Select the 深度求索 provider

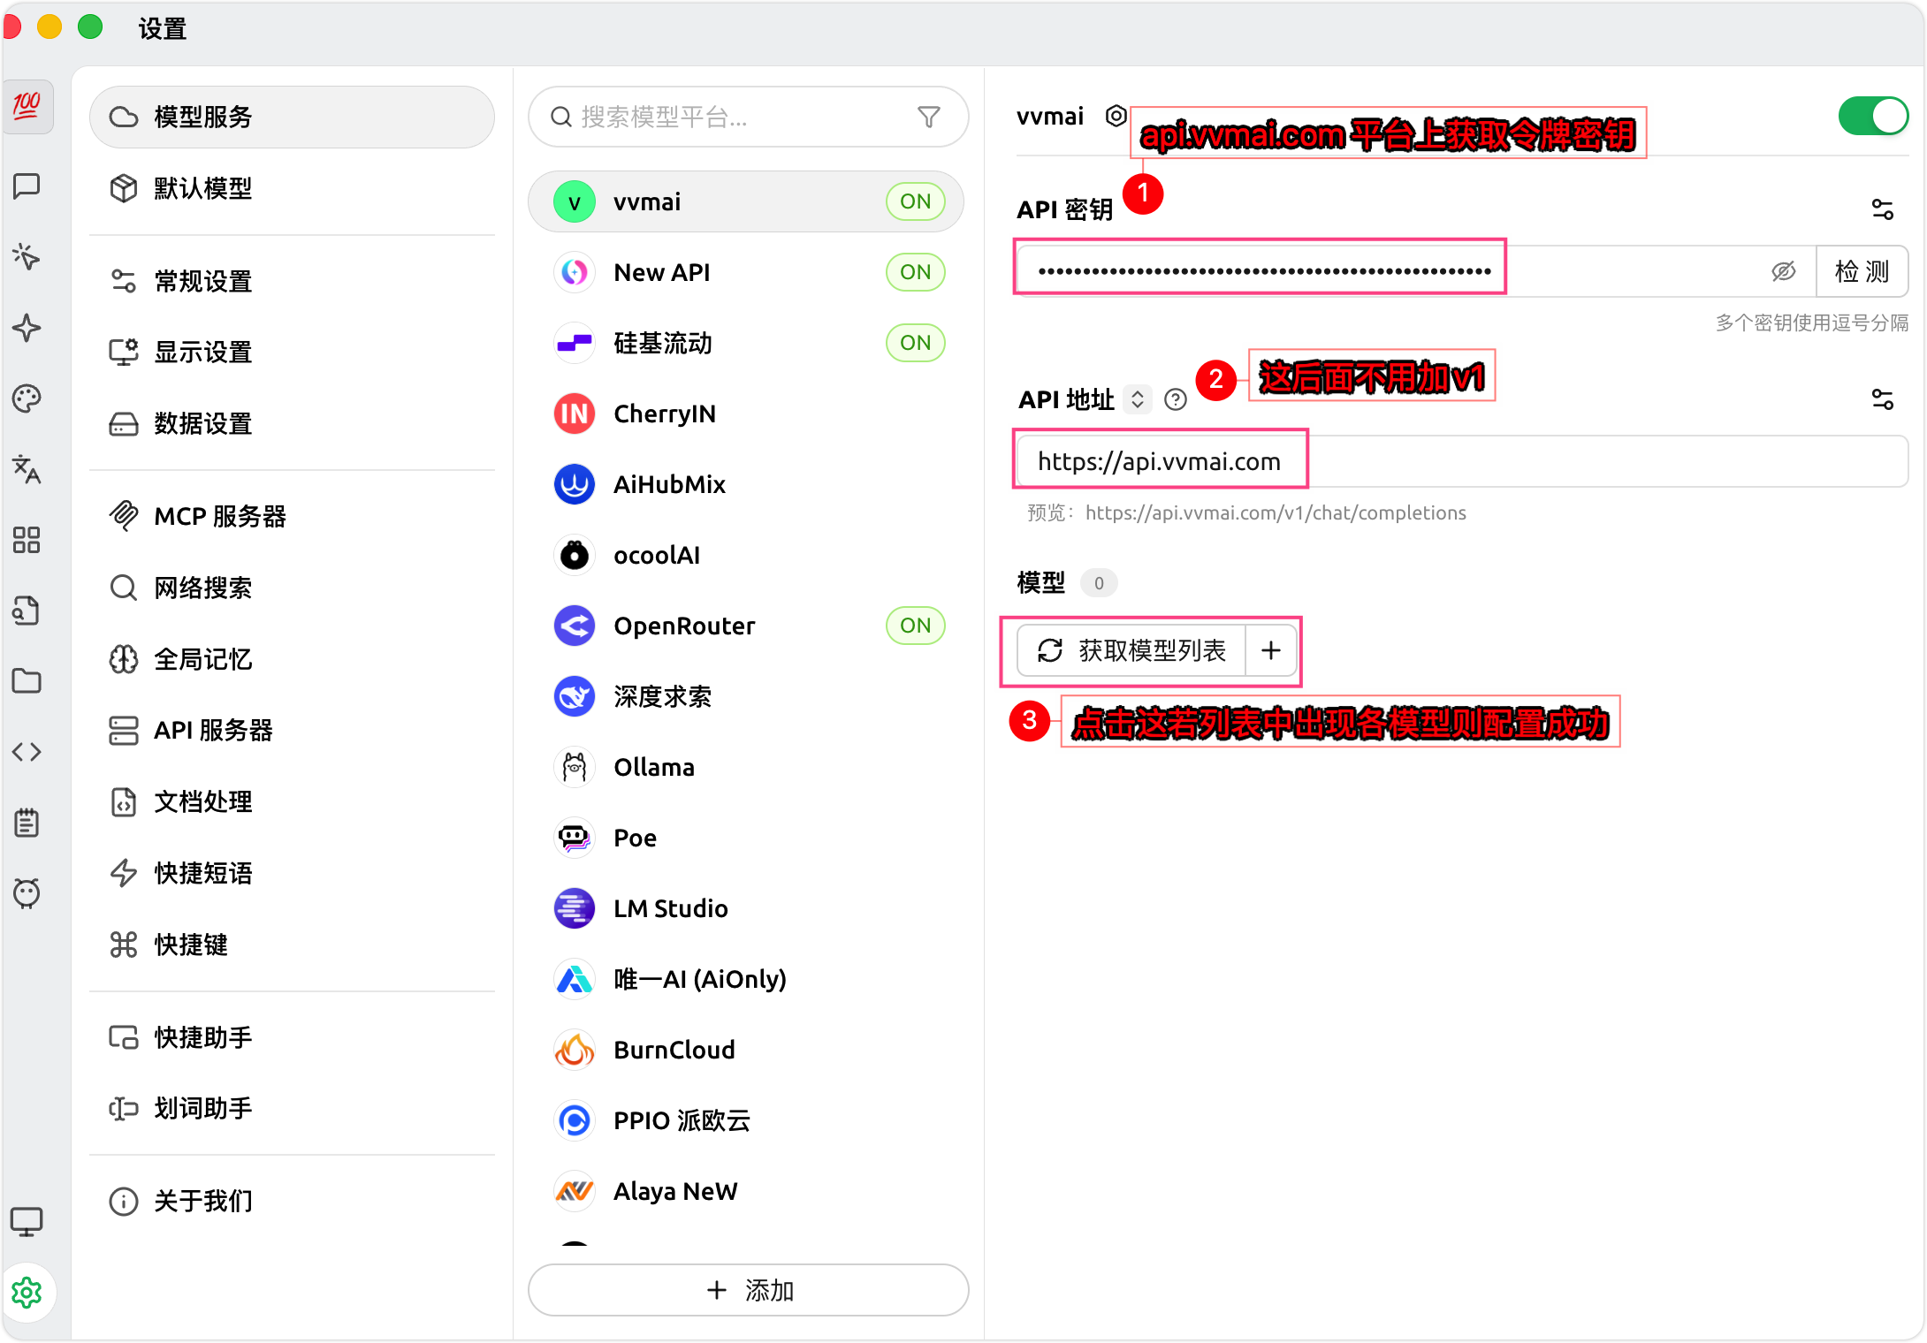746,696
